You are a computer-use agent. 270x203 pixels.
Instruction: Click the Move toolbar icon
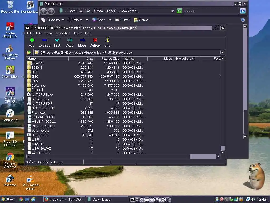[82, 42]
